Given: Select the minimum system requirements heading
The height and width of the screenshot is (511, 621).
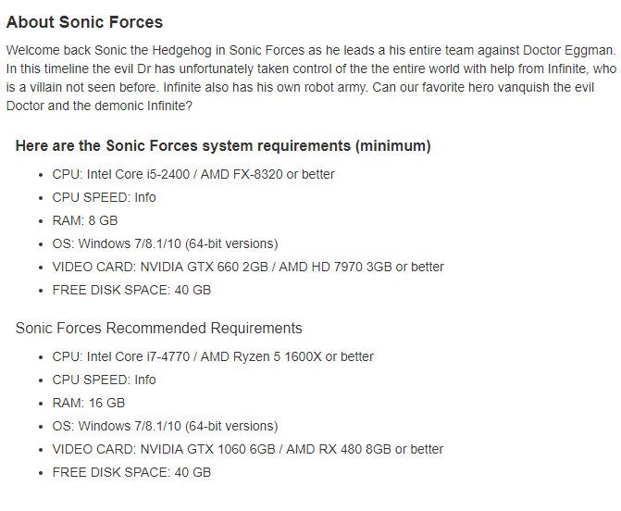Looking at the screenshot, I should click(x=223, y=146).
